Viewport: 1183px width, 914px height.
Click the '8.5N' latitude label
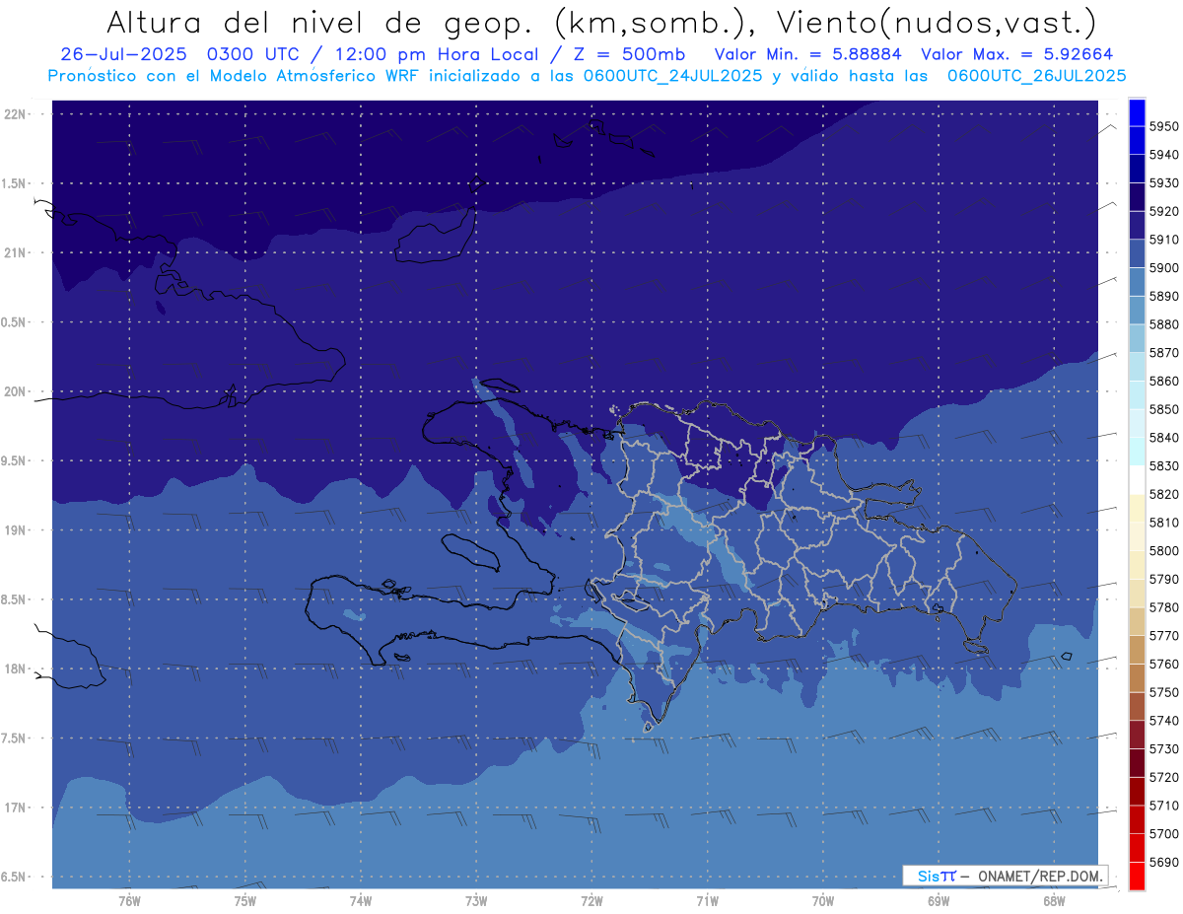click(15, 599)
